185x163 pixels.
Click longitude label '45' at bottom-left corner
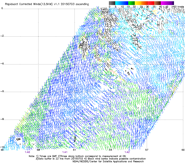pos(2,150)
